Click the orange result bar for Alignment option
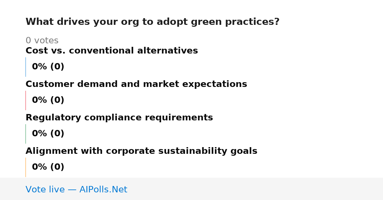Image resolution: width=383 pixels, height=200 pixels. 26,167
